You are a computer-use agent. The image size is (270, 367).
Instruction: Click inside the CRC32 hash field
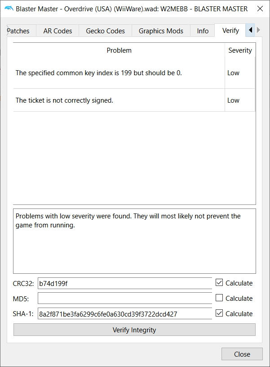[125, 283]
